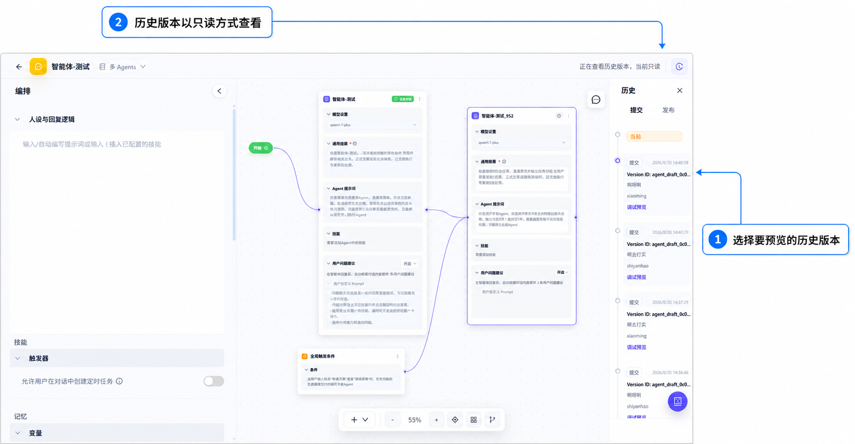Switch to the 发布 tab
855x444 pixels.
668,110
